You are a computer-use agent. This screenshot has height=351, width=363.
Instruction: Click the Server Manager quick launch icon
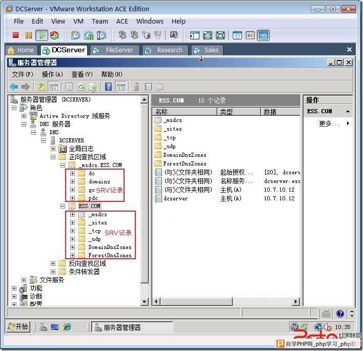pos(43,327)
